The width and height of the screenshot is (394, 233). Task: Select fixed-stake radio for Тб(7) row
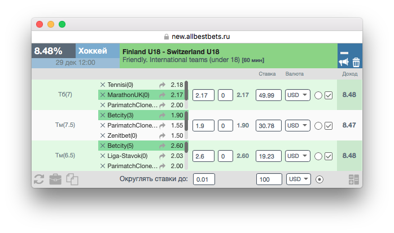click(x=318, y=95)
